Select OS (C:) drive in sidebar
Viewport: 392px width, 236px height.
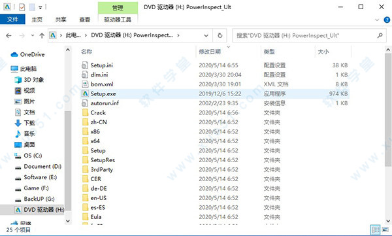pyautogui.click(x=28, y=156)
